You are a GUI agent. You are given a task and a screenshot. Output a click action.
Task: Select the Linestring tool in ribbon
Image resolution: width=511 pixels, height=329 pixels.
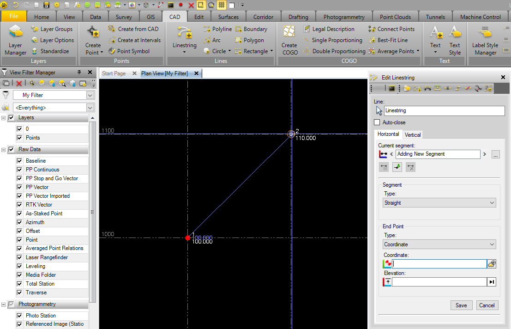pos(184,39)
